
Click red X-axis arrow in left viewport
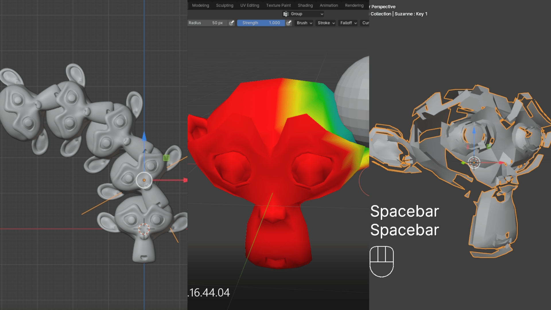tap(185, 180)
